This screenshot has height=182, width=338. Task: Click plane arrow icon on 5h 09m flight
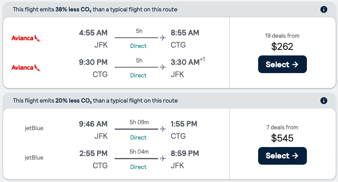163,129
